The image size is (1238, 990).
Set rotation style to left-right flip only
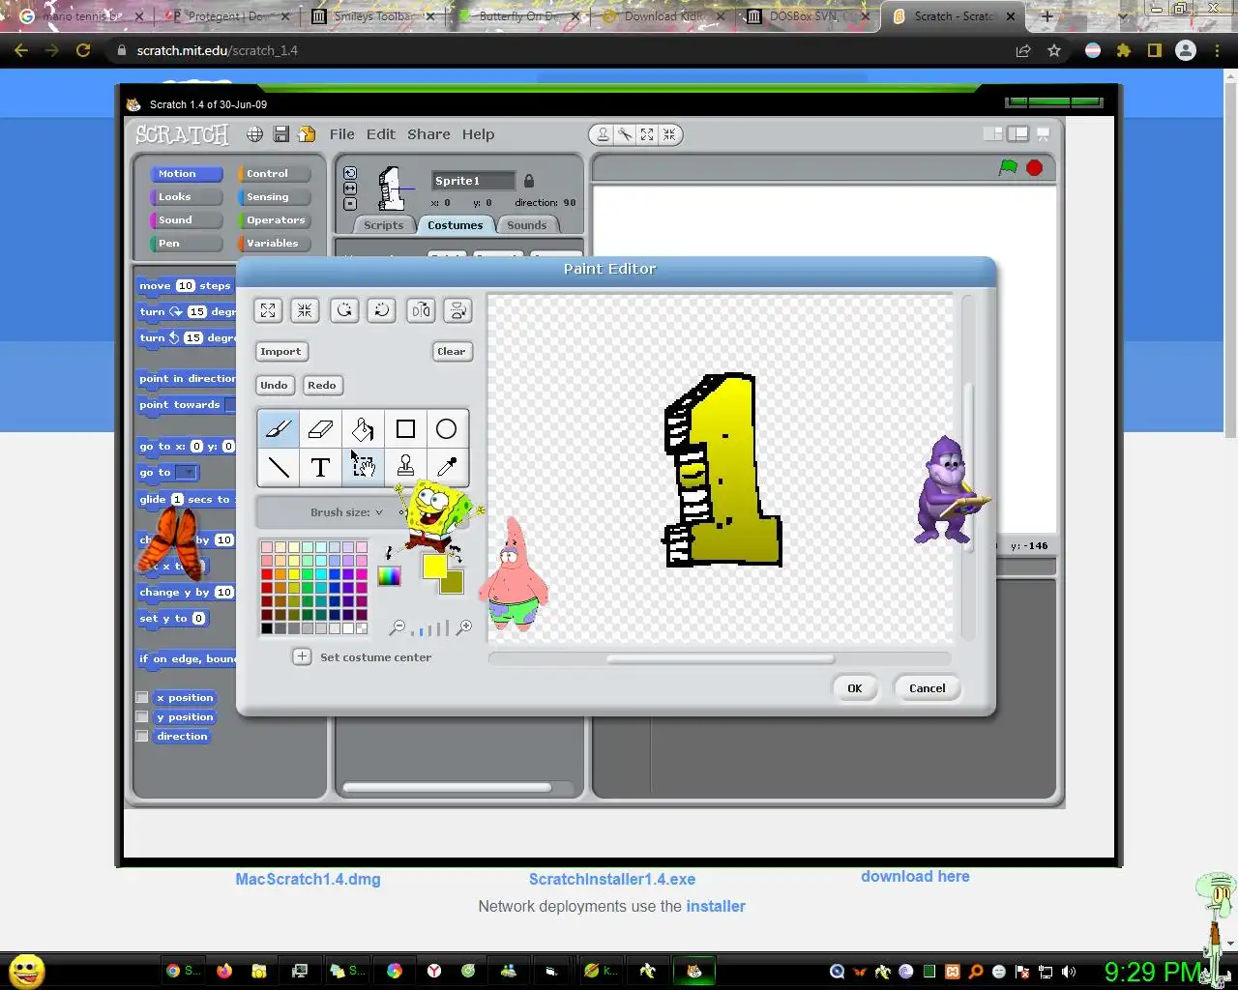pyautogui.click(x=350, y=189)
